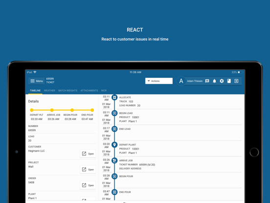This screenshot has width=270, height=203.
Task: Switch to the Timeline tab
Action: pyautogui.click(x=35, y=90)
